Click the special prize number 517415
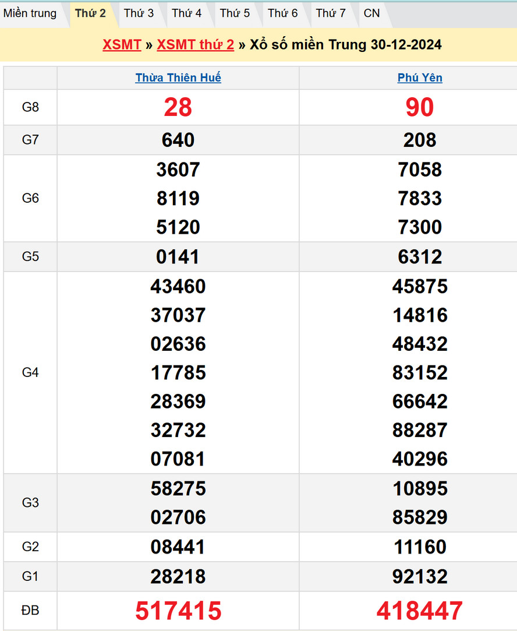The image size is (517, 631). pyautogui.click(x=178, y=611)
